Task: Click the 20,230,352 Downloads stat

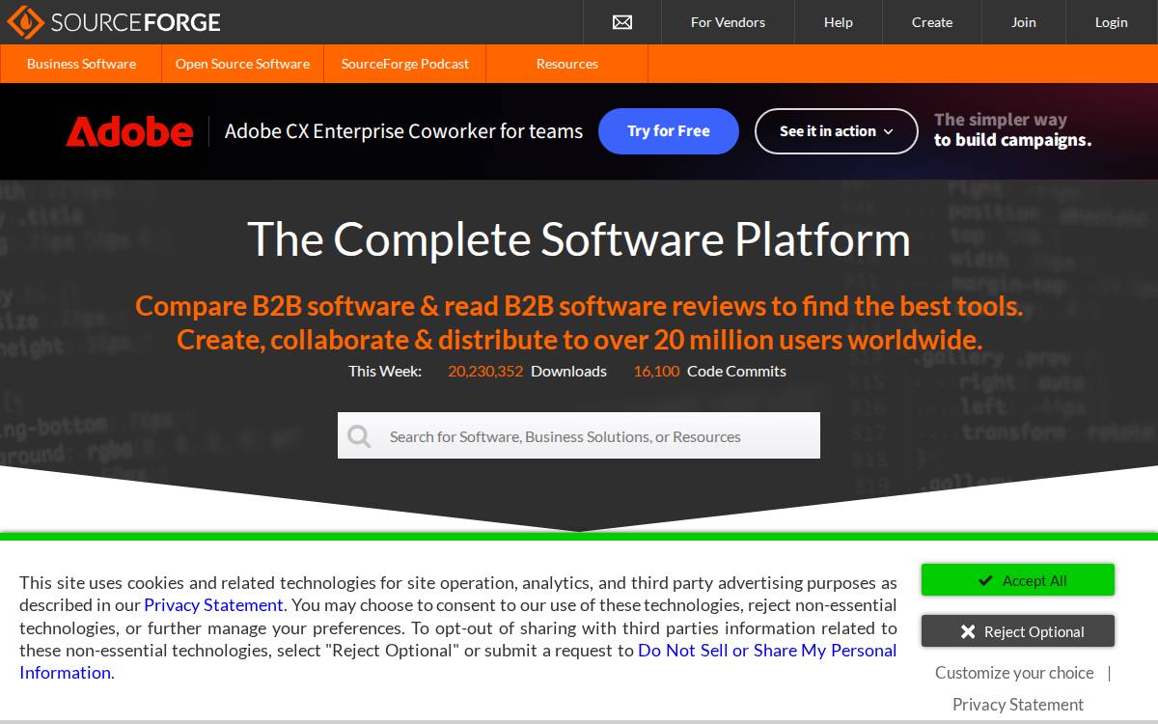Action: click(x=527, y=371)
